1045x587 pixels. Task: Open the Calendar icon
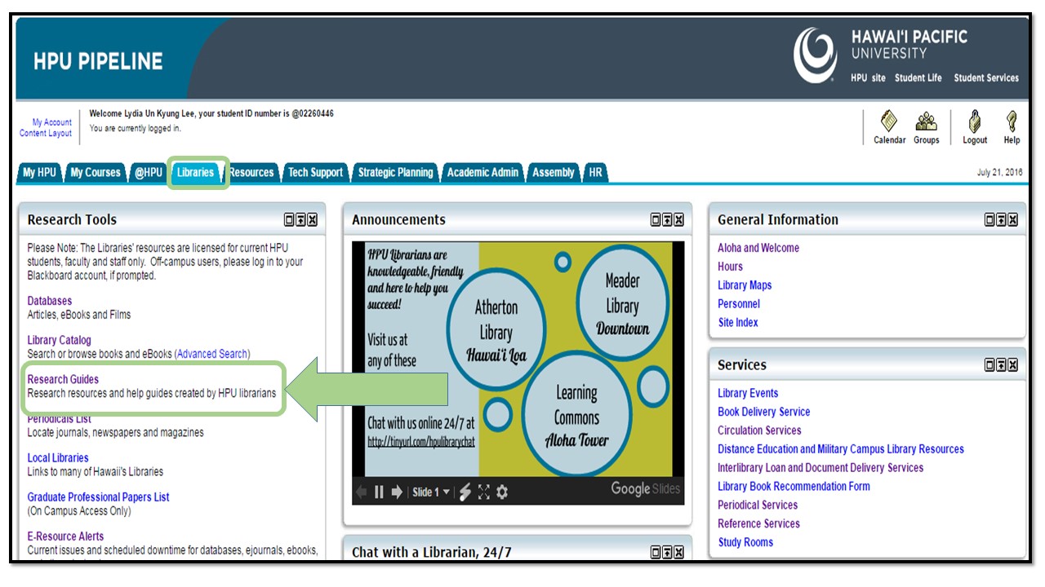click(889, 121)
